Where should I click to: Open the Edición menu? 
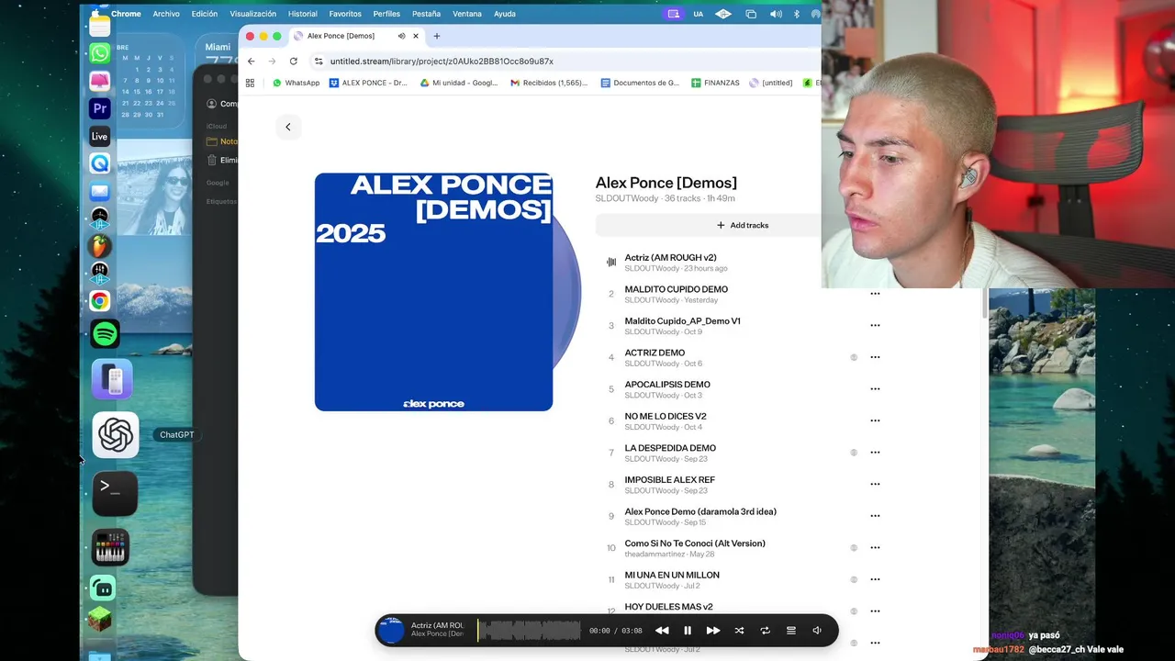(x=205, y=14)
